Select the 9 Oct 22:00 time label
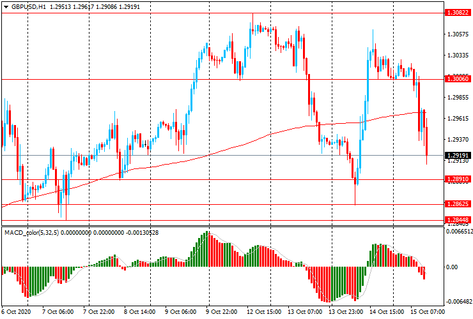The height and width of the screenshot is (319, 473). click(x=221, y=311)
